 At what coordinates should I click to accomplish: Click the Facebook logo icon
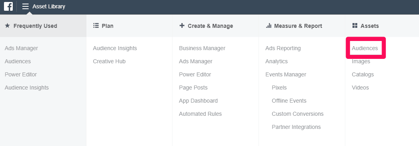(x=8, y=6)
